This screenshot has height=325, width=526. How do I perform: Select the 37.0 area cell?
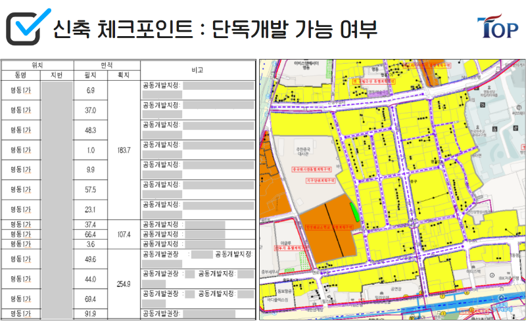90,110
